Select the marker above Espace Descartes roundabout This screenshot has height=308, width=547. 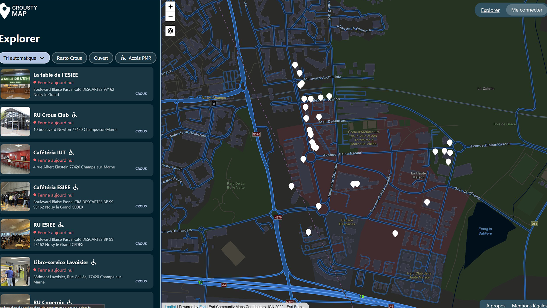click(x=319, y=206)
